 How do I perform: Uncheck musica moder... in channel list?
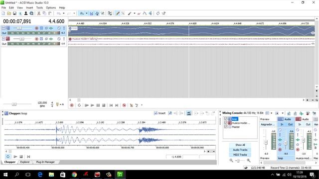226,123
